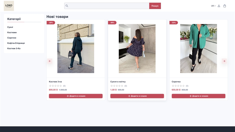
Task: Click the left carousel arrow
Action: tap(50, 61)
